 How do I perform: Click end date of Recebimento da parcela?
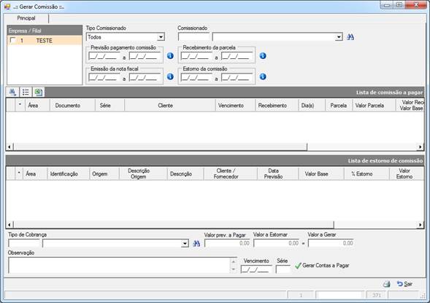coord(237,56)
